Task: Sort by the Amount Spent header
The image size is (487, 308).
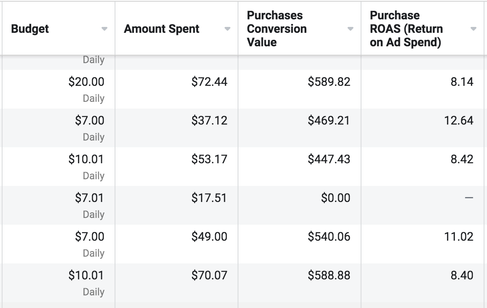Action: coord(161,29)
